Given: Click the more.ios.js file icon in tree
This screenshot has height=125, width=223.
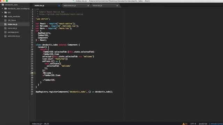Looking at the screenshot, I should click(x=6, y=28).
